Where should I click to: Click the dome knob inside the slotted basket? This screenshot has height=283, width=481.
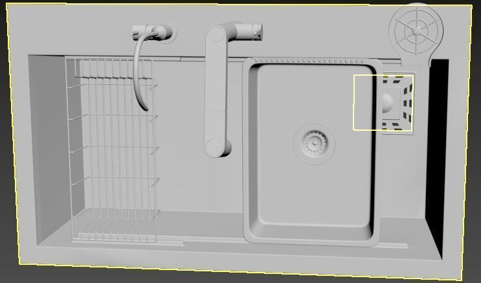(x=387, y=102)
